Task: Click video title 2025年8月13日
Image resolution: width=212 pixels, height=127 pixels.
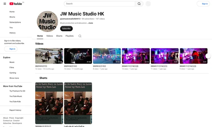Action: coord(71,66)
